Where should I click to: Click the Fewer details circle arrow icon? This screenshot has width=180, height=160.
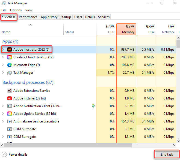click(x=4, y=154)
